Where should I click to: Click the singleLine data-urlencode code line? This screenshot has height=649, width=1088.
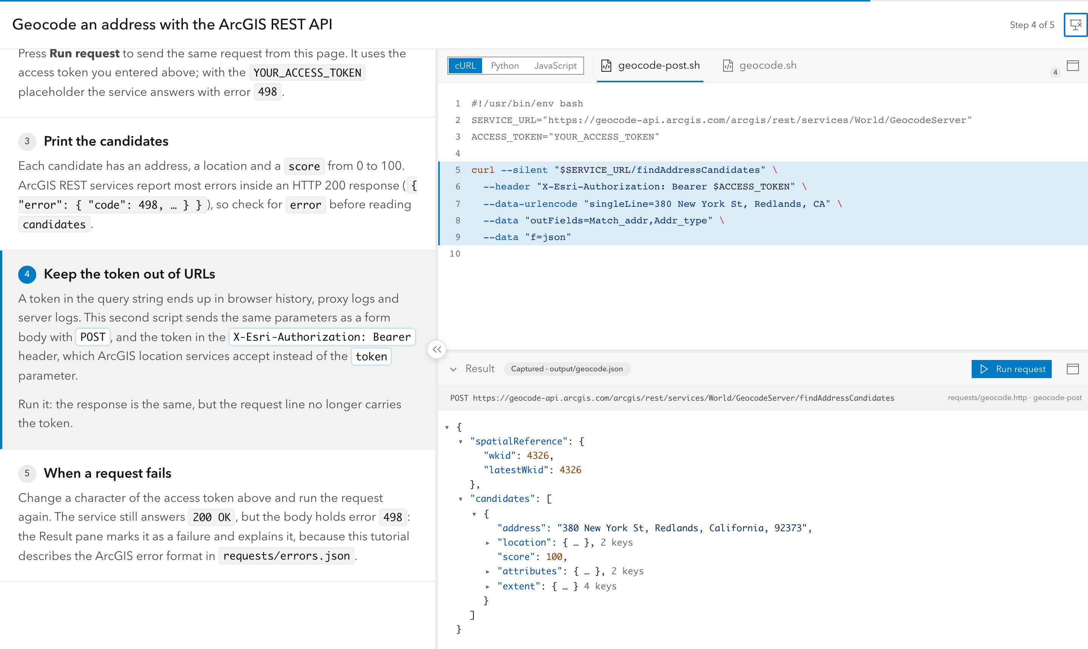pyautogui.click(x=763, y=204)
